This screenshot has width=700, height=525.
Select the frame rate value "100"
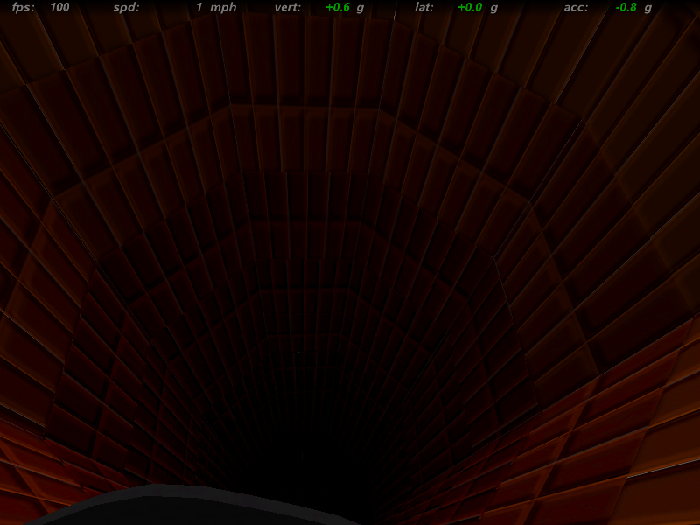[x=59, y=7]
